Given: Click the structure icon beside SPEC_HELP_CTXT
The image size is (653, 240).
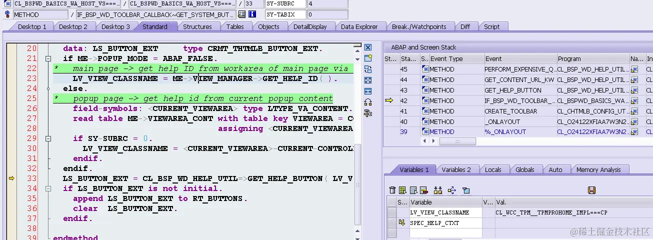Looking at the screenshot, I should 401,222.
